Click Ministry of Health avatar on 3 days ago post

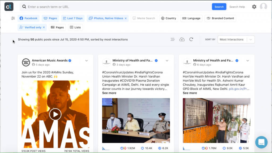coord(106,62)
